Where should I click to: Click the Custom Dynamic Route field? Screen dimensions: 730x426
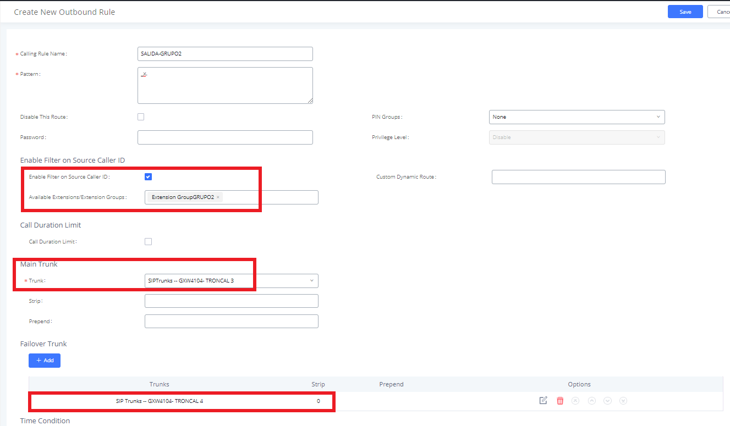(579, 176)
